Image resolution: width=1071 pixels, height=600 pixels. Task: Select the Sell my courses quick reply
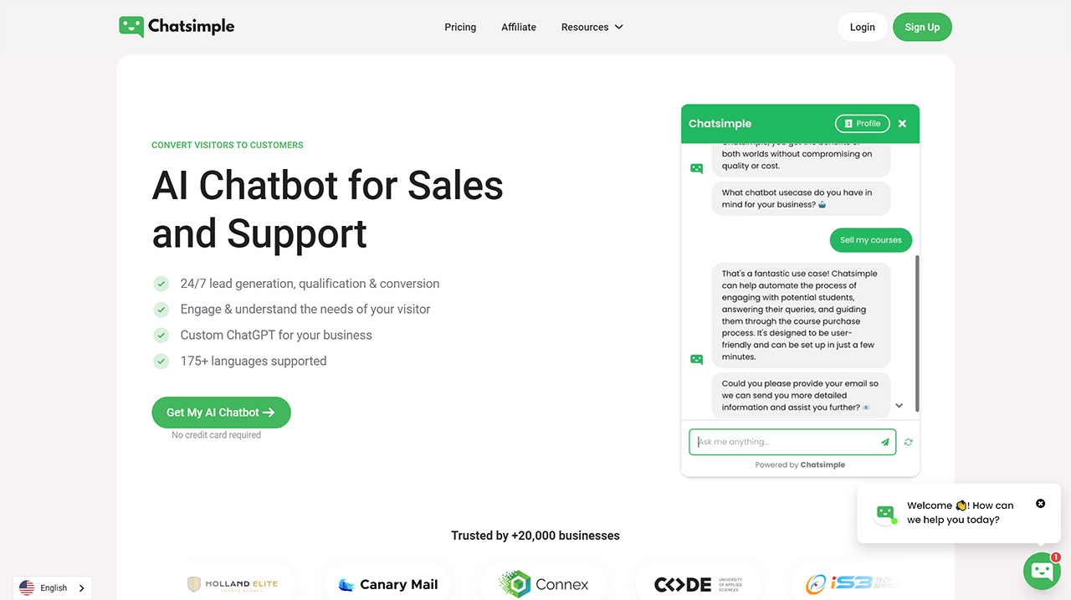pyautogui.click(x=870, y=240)
